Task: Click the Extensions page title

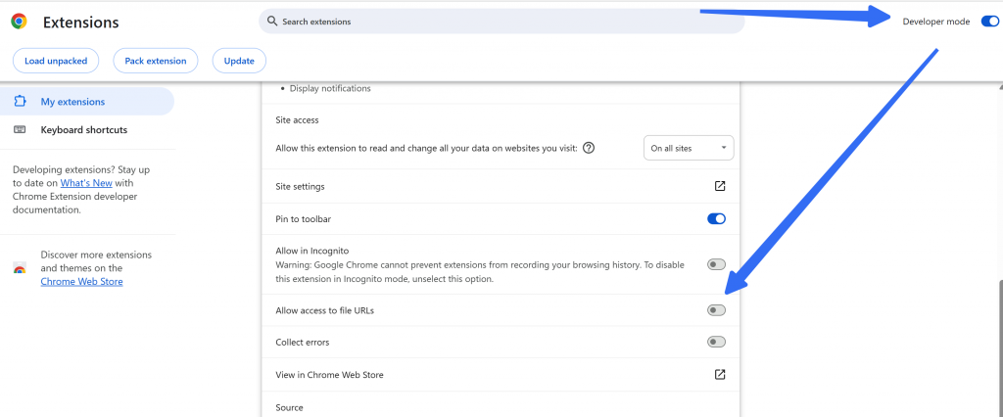Action: 80,23
